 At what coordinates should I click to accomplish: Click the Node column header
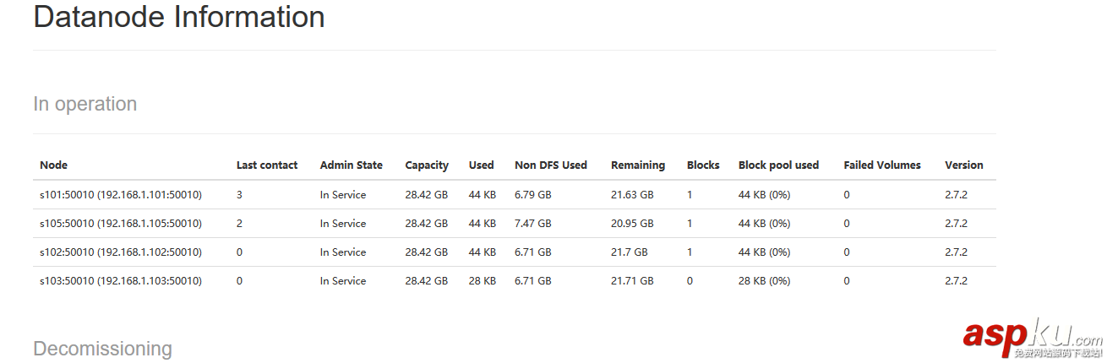click(53, 165)
